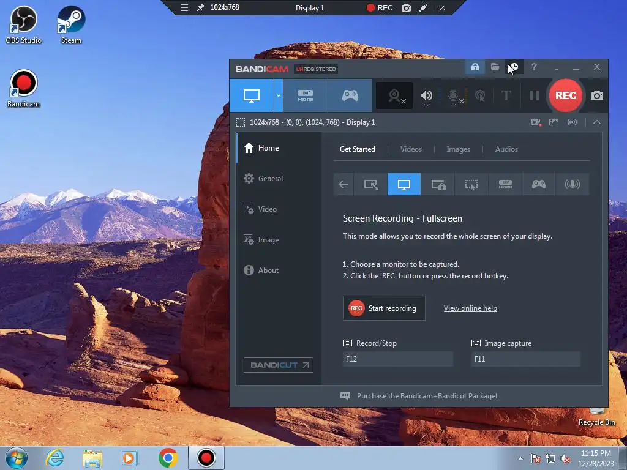
Task: Open the Home sidebar section
Action: pos(279,148)
